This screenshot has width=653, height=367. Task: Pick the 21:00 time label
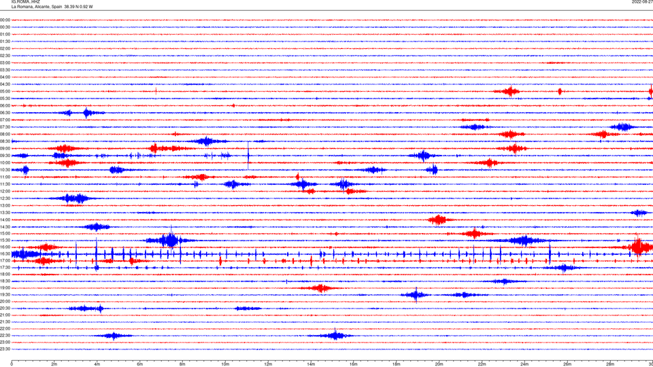pyautogui.click(x=5, y=315)
